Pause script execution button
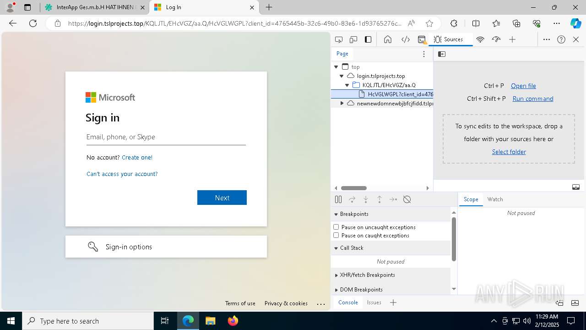The image size is (586, 330). click(x=338, y=199)
